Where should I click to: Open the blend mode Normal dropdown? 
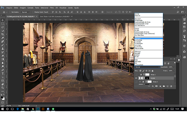pyautogui.click(x=147, y=67)
